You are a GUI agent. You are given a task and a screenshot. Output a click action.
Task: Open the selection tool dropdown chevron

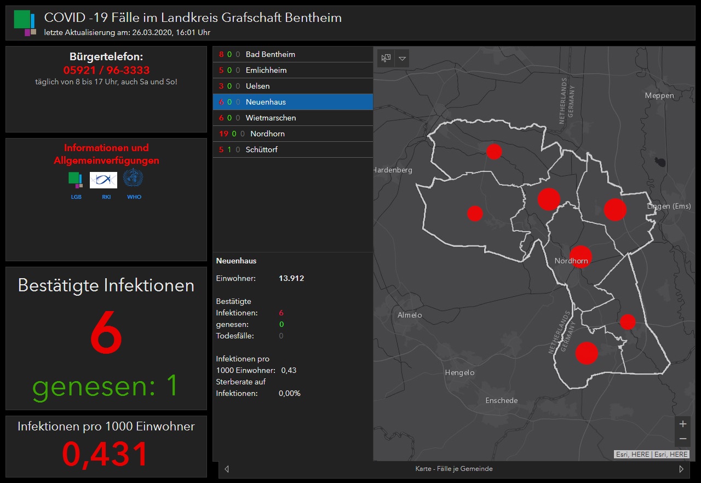403,58
